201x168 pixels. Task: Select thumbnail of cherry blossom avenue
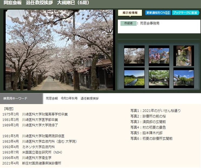pyautogui.click(x=134, y=56)
